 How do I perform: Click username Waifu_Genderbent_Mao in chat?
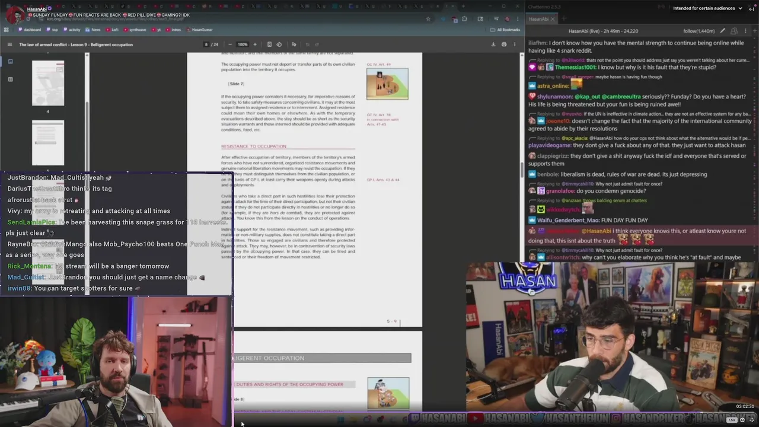tap(567, 220)
